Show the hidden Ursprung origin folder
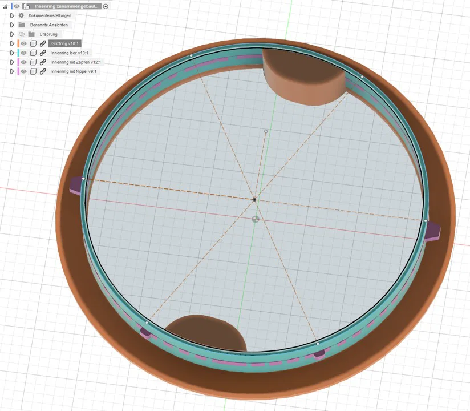This screenshot has height=411, width=470. 22,34
